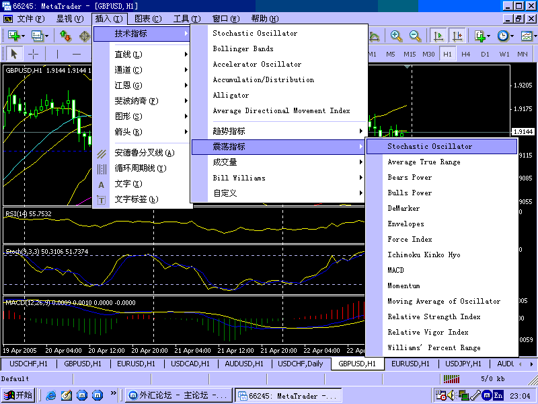The image size is (538, 404).
Task: Click the profiles icon with dropdown
Action: [x=38, y=36]
